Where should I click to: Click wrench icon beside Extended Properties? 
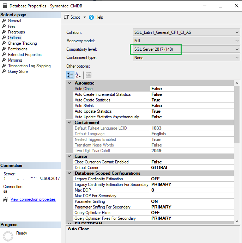4,54
